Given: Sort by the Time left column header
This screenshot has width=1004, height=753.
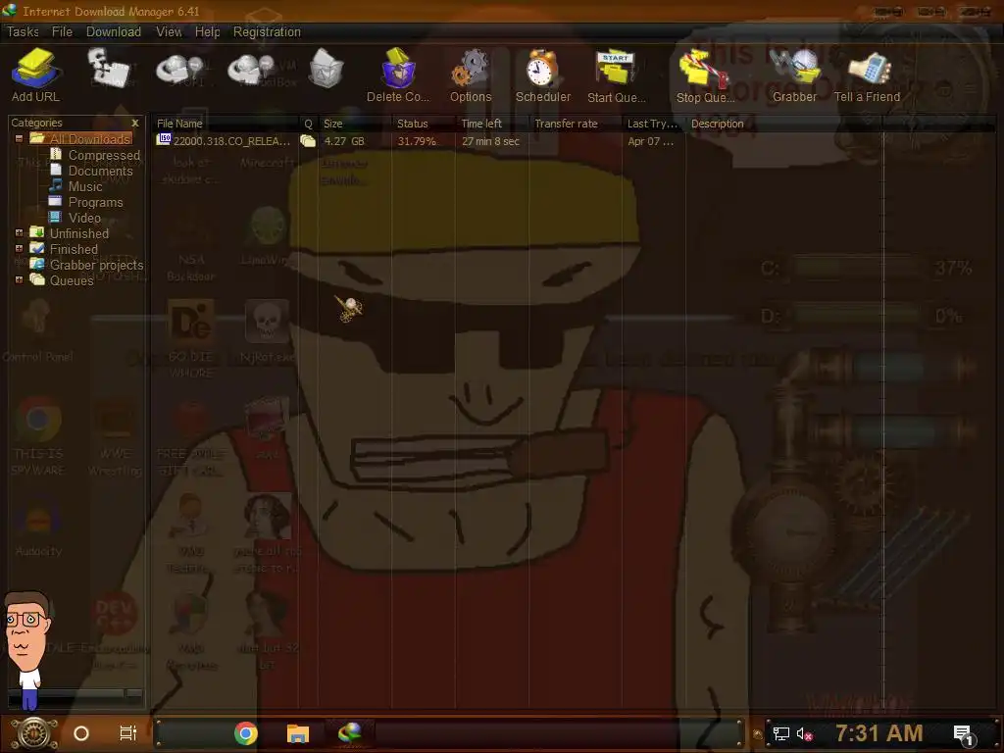Looking at the screenshot, I should pos(492,124).
